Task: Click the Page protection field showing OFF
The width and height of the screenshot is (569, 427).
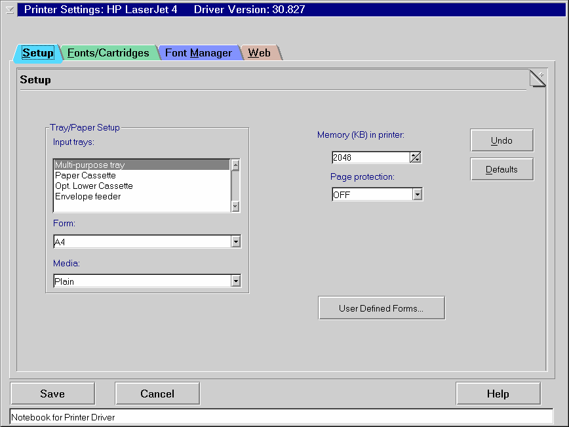Action: click(x=372, y=194)
